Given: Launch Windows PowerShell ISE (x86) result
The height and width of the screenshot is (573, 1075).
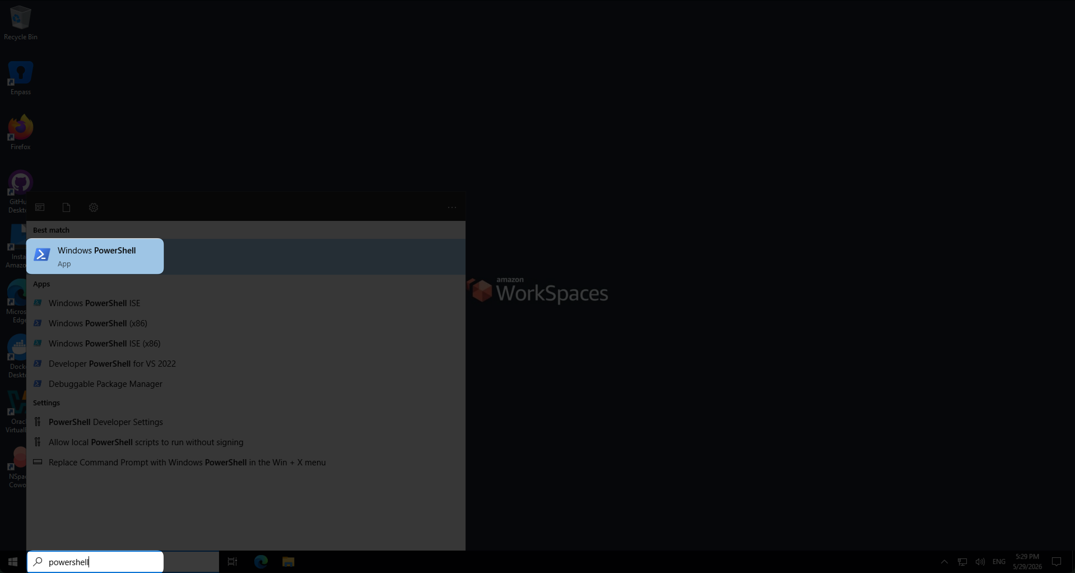Looking at the screenshot, I should point(246,343).
